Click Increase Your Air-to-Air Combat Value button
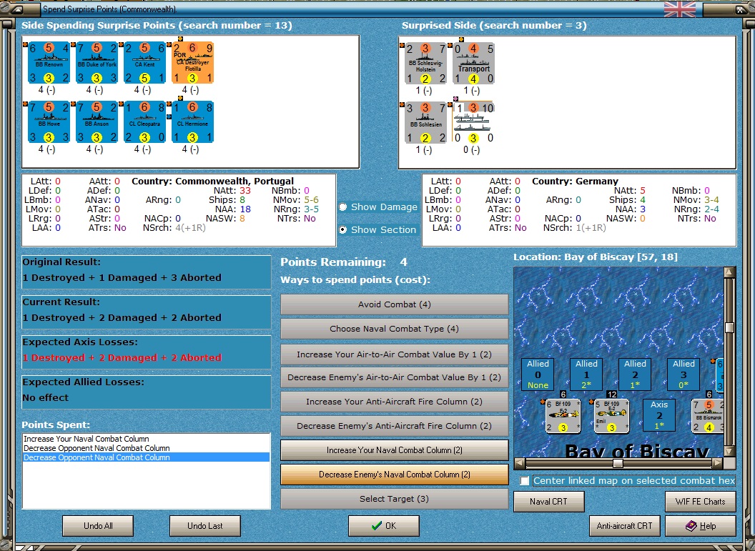This screenshot has height=551, width=755. pyautogui.click(x=395, y=354)
